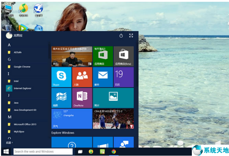Jump via the letter J header
The width and height of the screenshot is (229, 156).
(x=9, y=95)
